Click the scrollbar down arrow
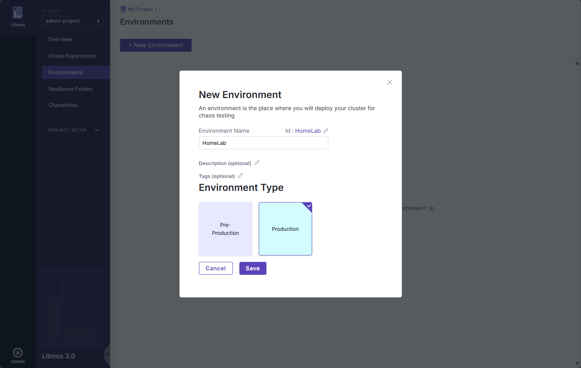 tap(577, 364)
